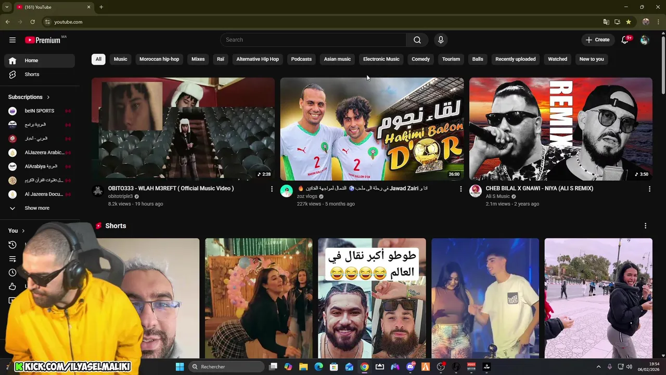Select the Tourism filter chip
The height and width of the screenshot is (375, 666).
[x=451, y=59]
